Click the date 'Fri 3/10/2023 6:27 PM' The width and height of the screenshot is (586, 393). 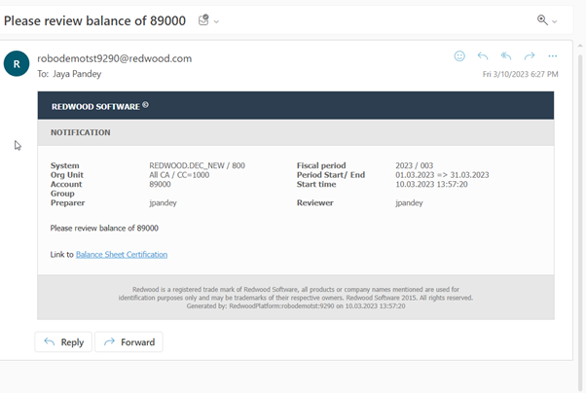(520, 74)
